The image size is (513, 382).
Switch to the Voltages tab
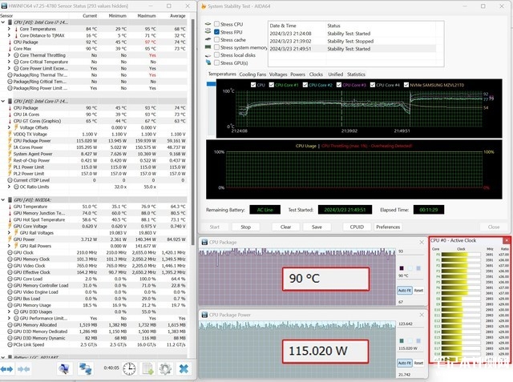[278, 74]
